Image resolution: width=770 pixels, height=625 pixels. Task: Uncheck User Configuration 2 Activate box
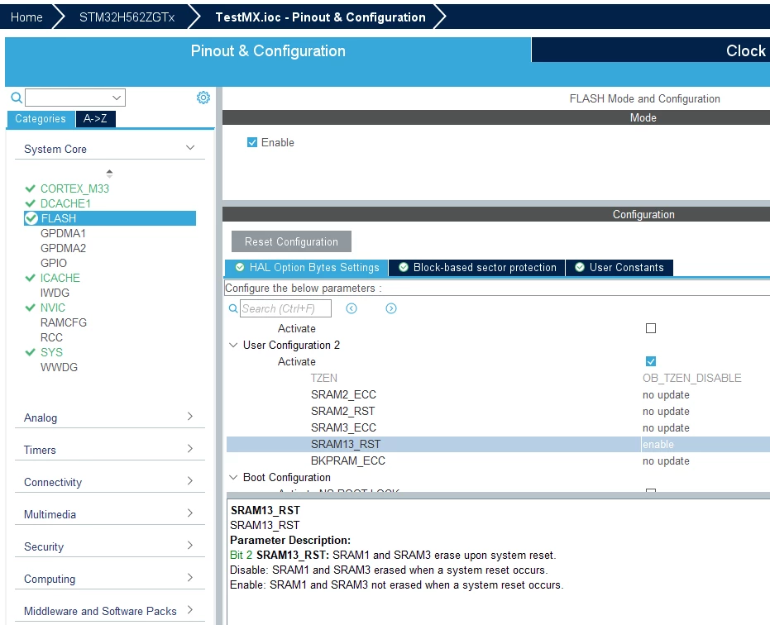click(651, 361)
